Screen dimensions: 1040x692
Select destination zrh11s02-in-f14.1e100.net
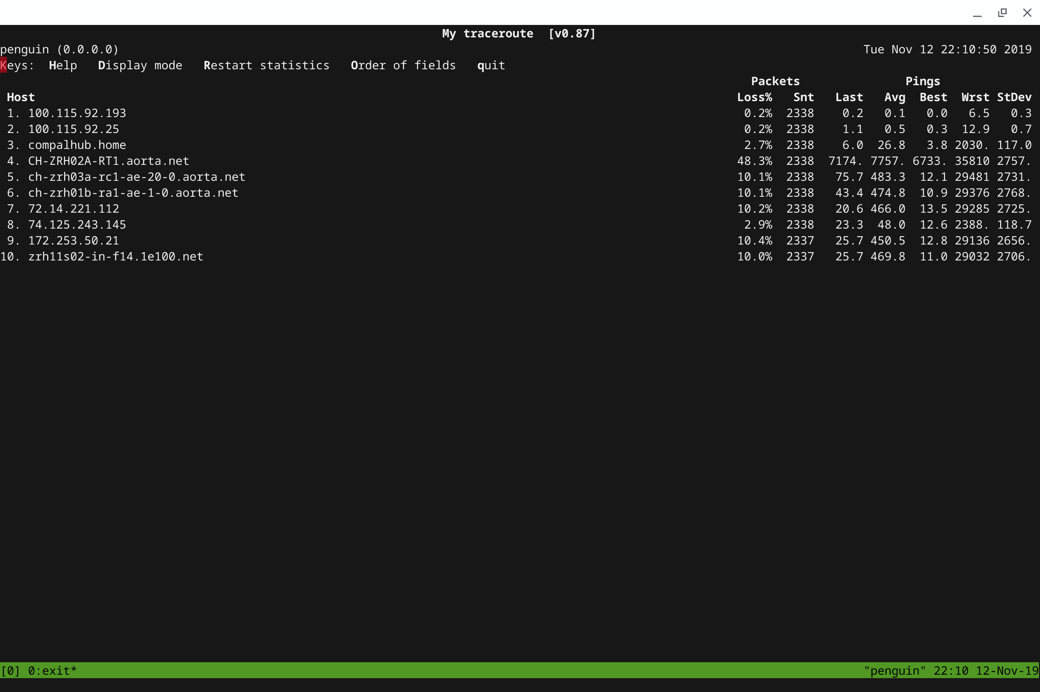coord(115,256)
